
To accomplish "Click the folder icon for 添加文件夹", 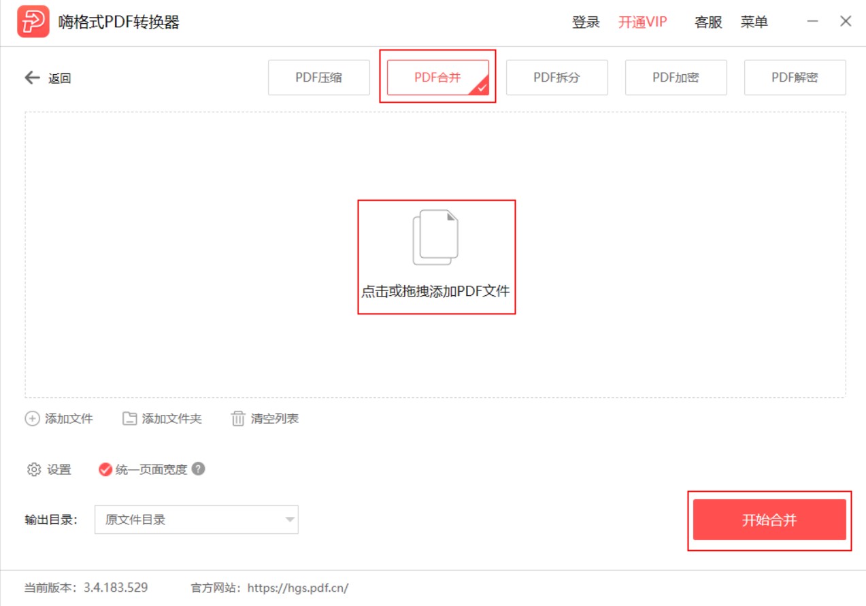I will coord(129,418).
